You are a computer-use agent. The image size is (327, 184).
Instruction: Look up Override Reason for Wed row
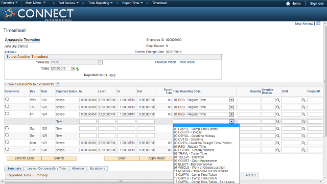click(x=278, y=100)
